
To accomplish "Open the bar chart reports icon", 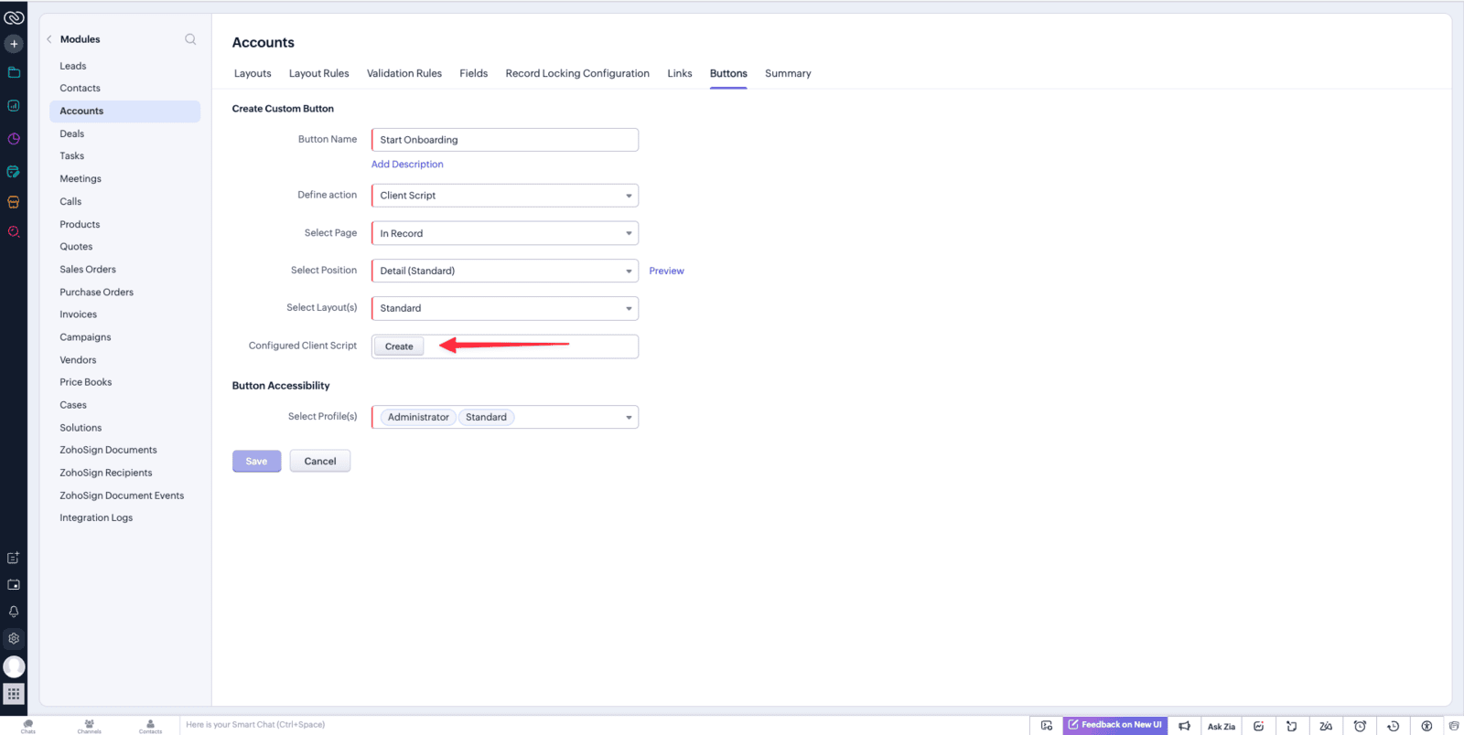I will 14,106.
